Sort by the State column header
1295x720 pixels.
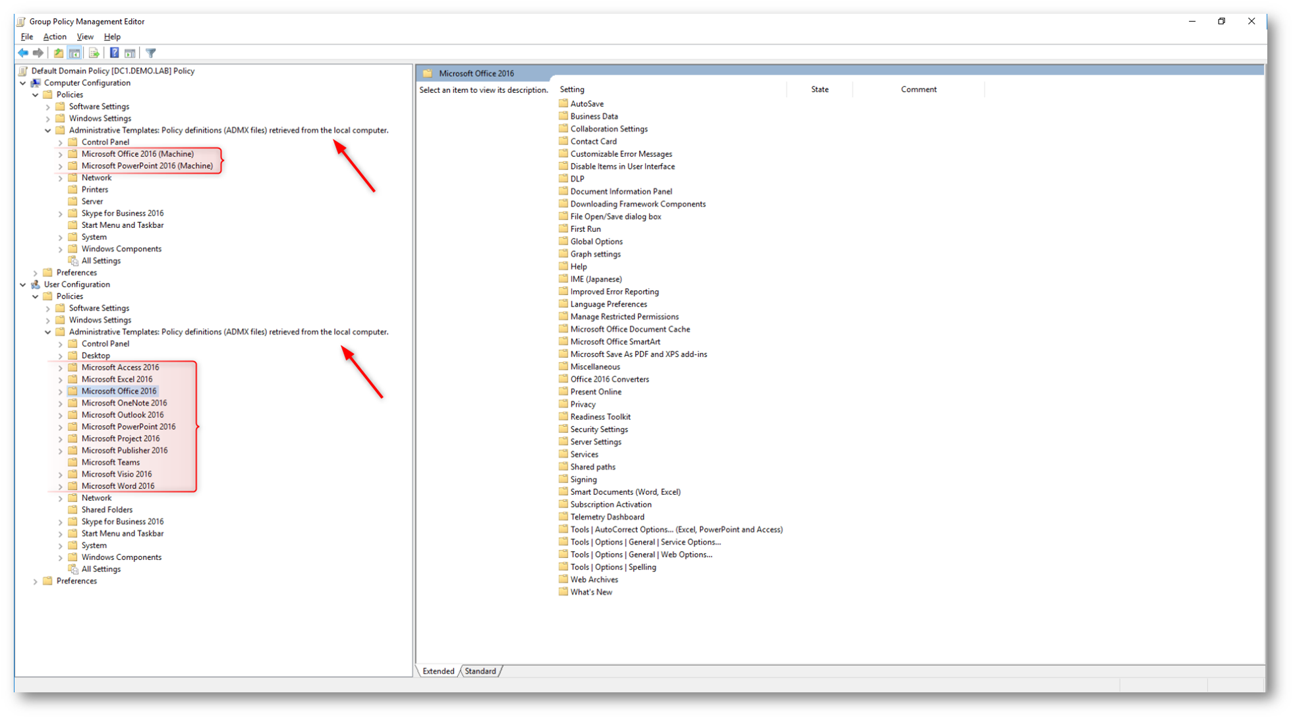819,90
